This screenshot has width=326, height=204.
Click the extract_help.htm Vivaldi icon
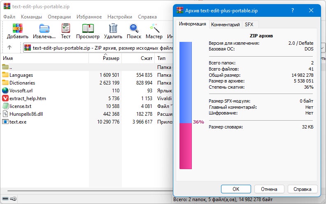[x=5, y=98]
